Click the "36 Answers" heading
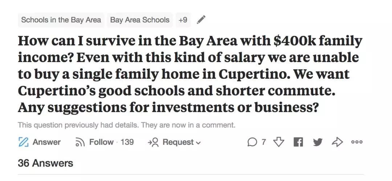The height and width of the screenshot is (181, 392). pos(45,163)
